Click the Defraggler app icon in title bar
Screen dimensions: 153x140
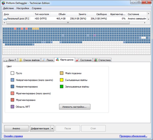(3, 3)
